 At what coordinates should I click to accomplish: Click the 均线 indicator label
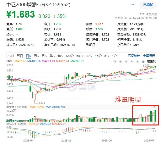click(x=9, y=61)
